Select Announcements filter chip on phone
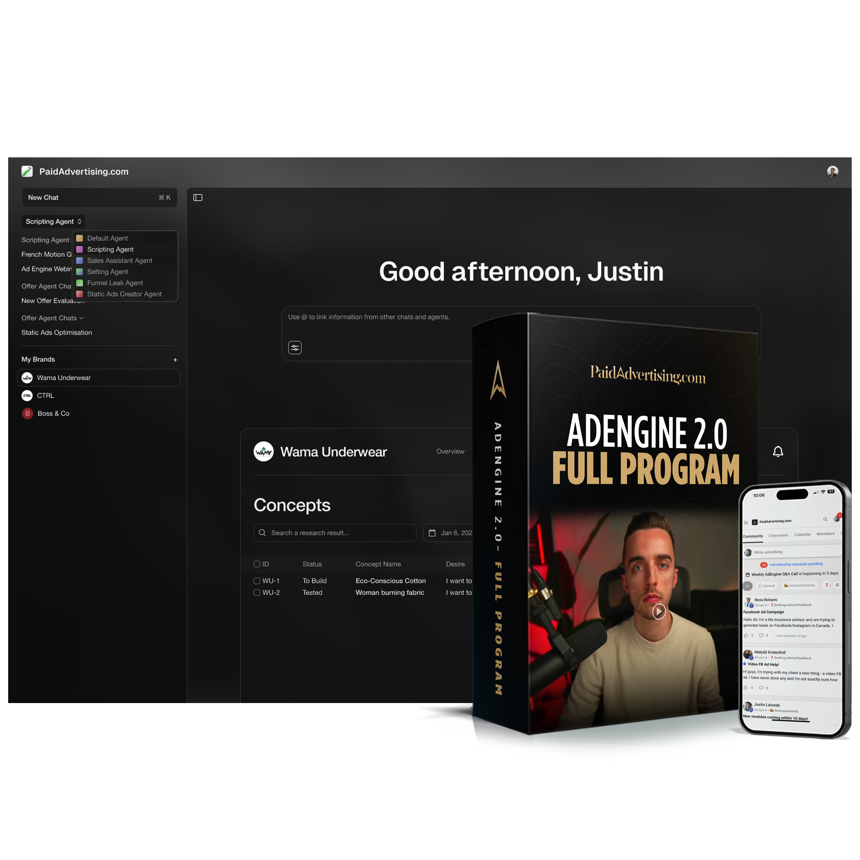Screen dimensions: 860x860 pos(799,585)
